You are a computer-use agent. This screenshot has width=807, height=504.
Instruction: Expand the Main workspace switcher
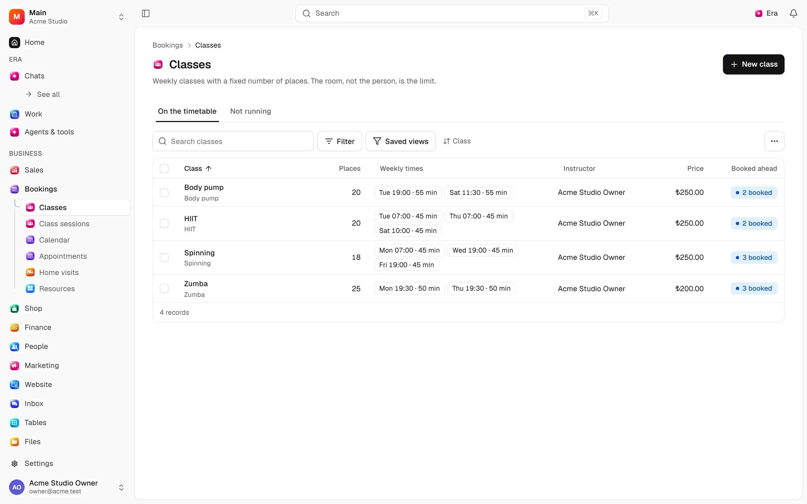(67, 17)
